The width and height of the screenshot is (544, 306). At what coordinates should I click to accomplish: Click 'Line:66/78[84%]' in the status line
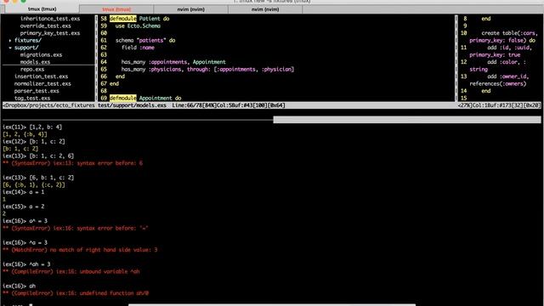(195, 105)
